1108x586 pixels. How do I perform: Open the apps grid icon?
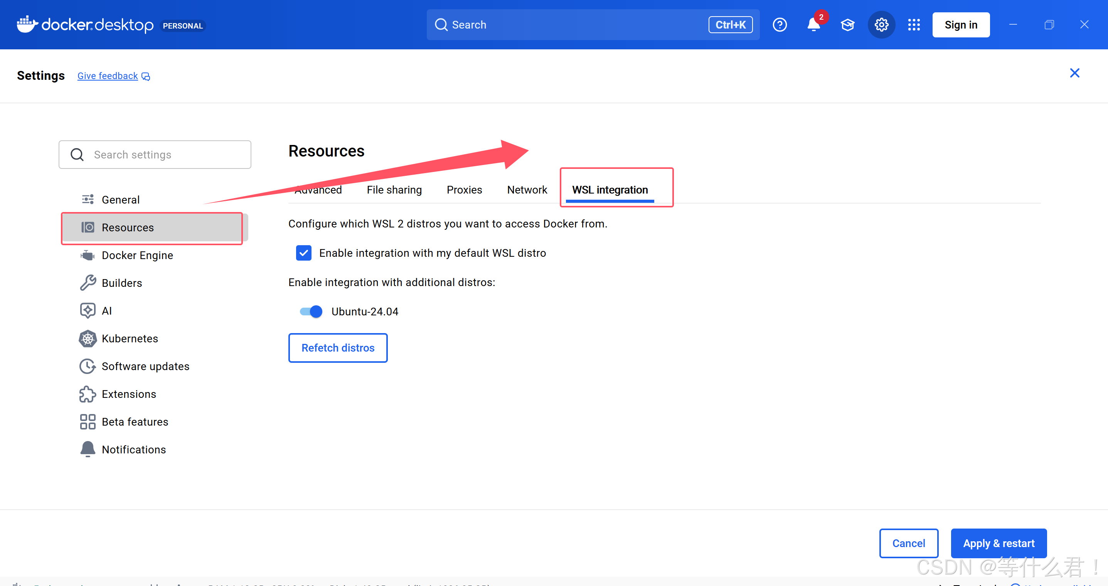(x=914, y=25)
